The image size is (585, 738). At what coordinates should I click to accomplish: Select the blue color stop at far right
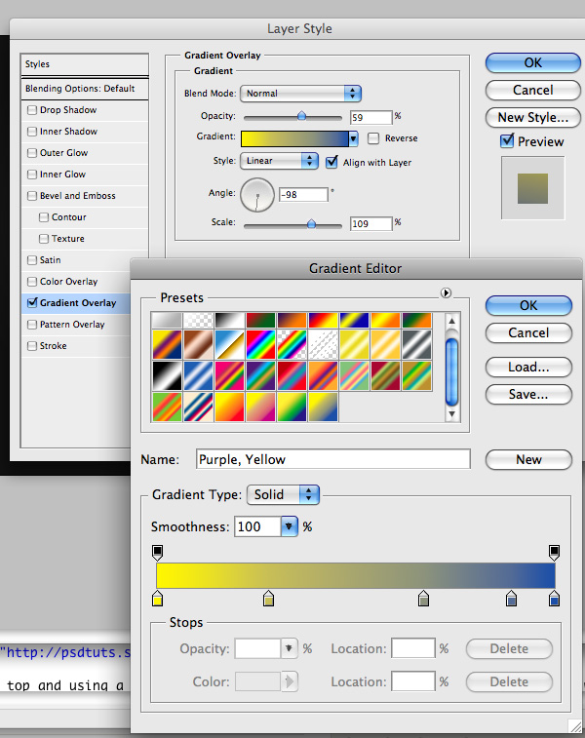tap(554, 599)
